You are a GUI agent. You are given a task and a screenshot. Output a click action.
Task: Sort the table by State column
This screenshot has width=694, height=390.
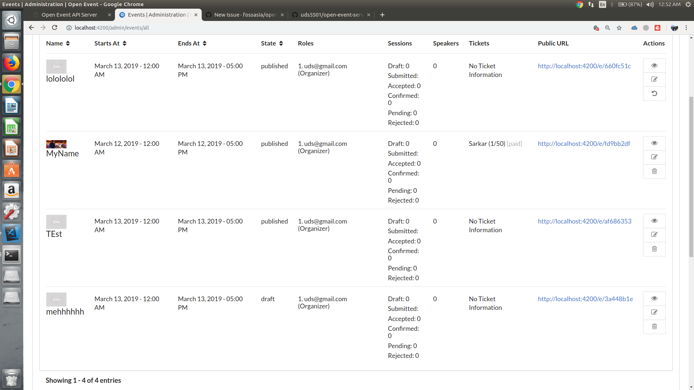tap(272, 43)
